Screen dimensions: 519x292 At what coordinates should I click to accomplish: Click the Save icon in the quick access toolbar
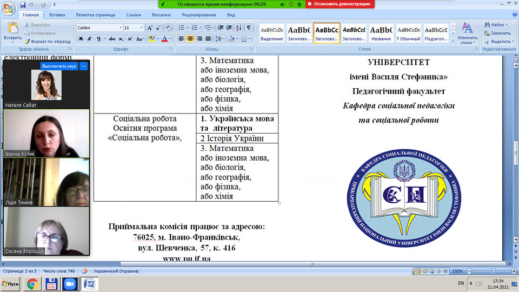click(x=22, y=4)
